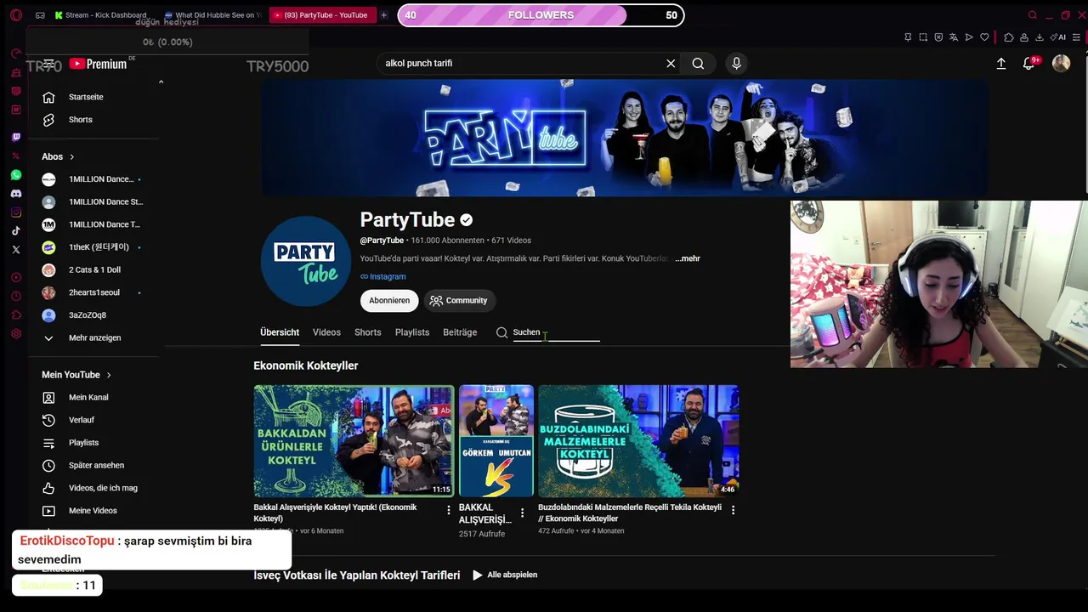Screen dimensions: 1088x612
Task: Open browser extensions icon in address bar
Action: [1008, 37]
